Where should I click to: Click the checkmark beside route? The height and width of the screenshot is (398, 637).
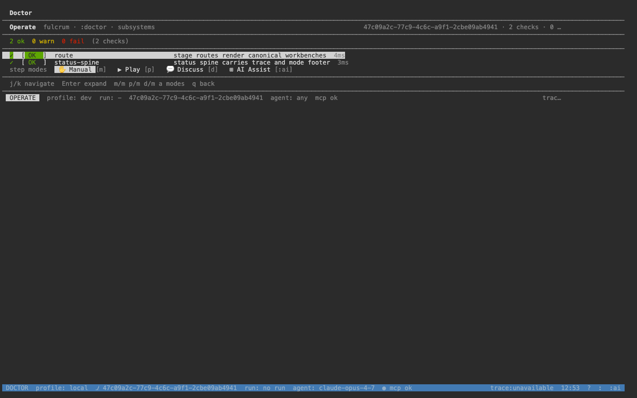12,55
